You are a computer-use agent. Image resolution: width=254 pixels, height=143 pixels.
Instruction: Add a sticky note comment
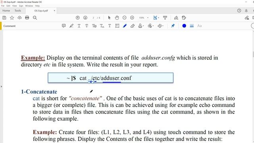pos(63,26)
